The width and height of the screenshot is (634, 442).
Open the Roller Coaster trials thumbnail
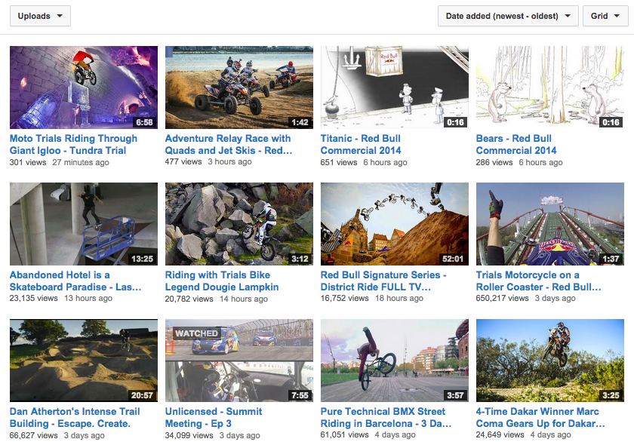[550, 224]
